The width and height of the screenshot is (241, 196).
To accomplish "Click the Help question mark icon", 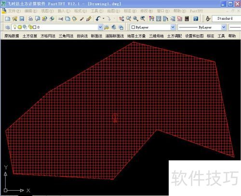I will point(196,19).
